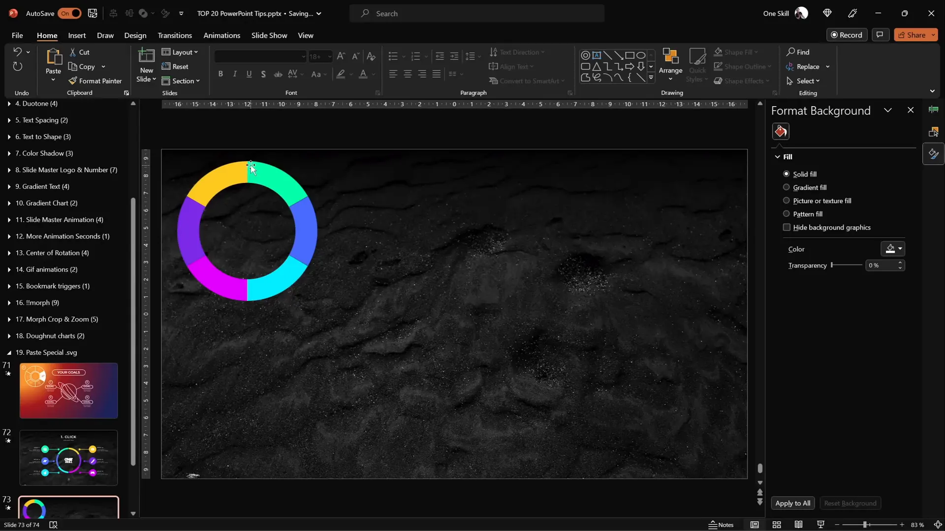Click the pen ideas icon in title bar
This screenshot has height=531, width=945.
click(x=852, y=13)
